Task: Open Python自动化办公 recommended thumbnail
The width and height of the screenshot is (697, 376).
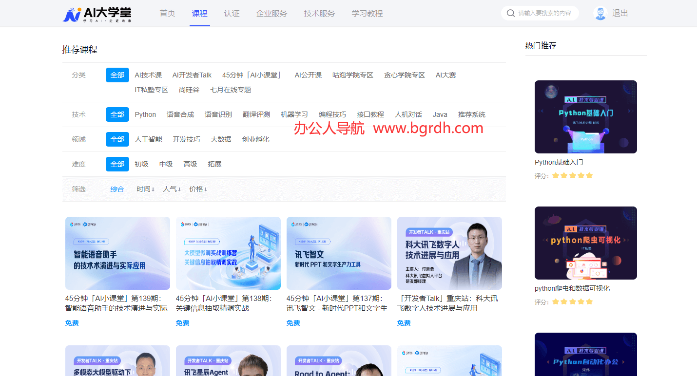Action: 586,354
